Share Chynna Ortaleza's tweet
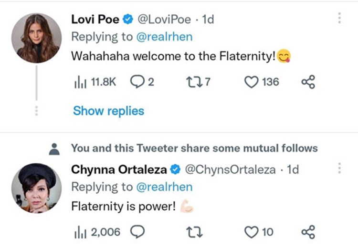 pyautogui.click(x=308, y=232)
